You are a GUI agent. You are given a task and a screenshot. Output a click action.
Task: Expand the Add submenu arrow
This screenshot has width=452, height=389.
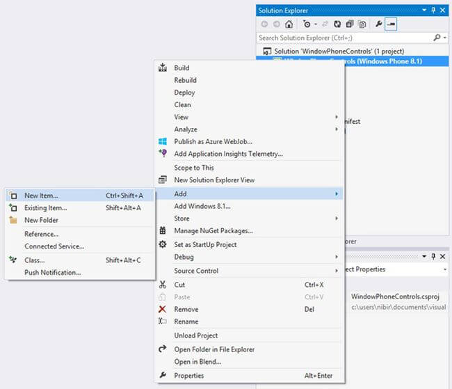click(x=337, y=193)
